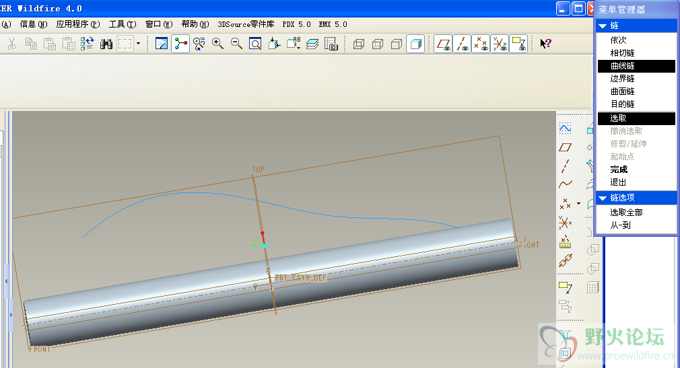
Task: Open the 应用程序(P) menu
Action: tap(78, 24)
